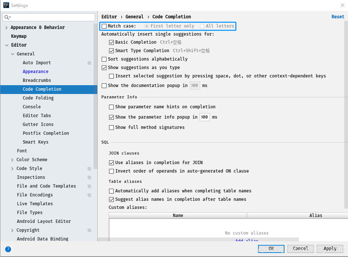This screenshot has width=348, height=257.
Task: Click the scheme icon beside Inspections
Action: point(89,177)
